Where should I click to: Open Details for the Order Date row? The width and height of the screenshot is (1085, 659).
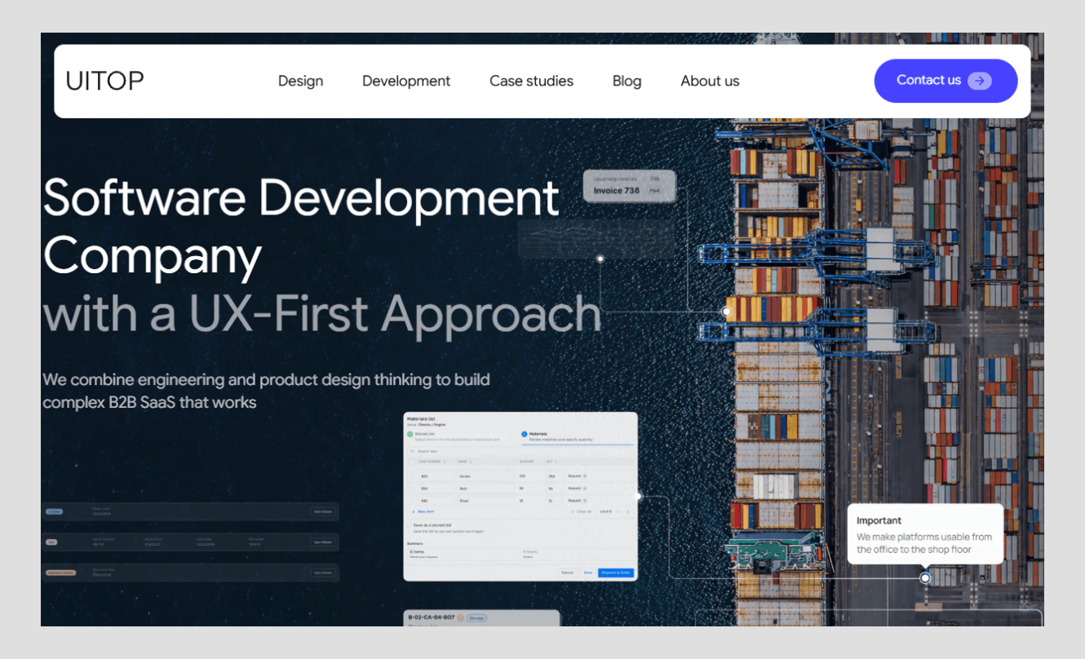[x=323, y=511]
